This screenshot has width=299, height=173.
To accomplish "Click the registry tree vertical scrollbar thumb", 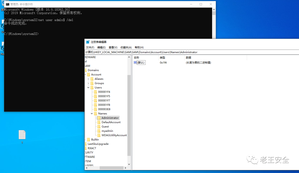I will (x=129, y=115).
